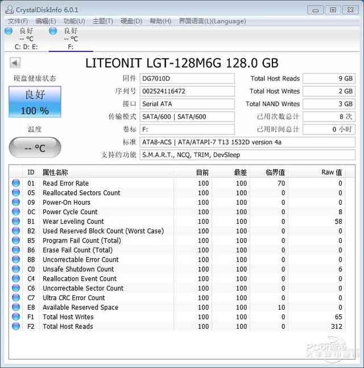Click status dot for Total Host Writes row
This screenshot has height=368, width=364.
[16, 317]
